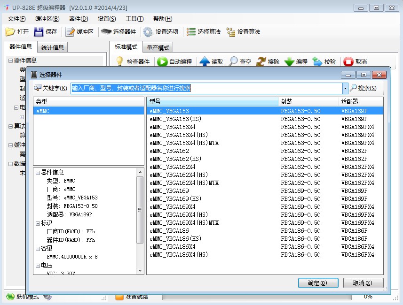Click the Set Algorithm icon
Viewport: 403px width, 305px height.
230,32
